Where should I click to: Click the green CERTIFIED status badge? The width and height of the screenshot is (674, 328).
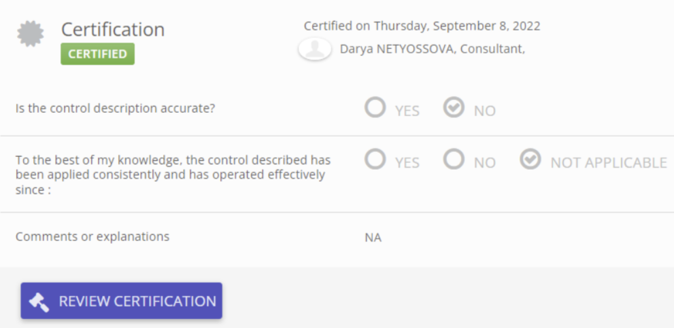point(97,54)
